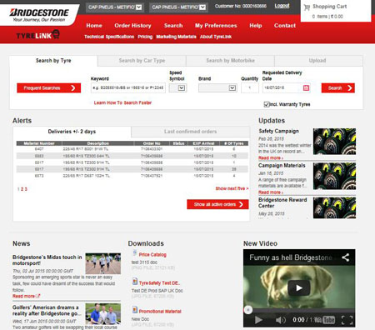The height and width of the screenshot is (330, 375).
Task: Click Read more under Campaign Materials
Action: [271, 192]
